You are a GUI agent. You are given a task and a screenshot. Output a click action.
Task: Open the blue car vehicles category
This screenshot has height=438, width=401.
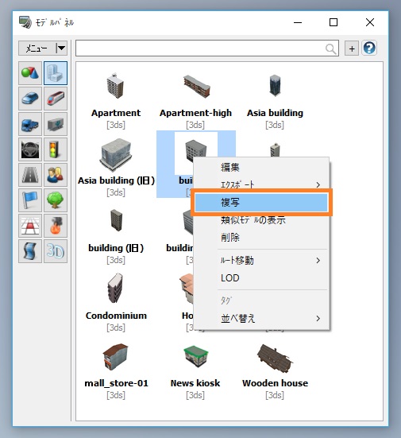(30, 99)
